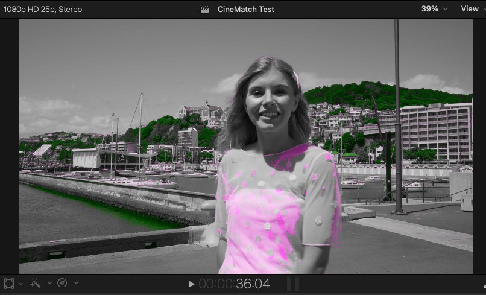Viewport: 486px width, 295px height.
Task: Open the enhancements menu chevron beside the wand
Action: (x=49, y=283)
